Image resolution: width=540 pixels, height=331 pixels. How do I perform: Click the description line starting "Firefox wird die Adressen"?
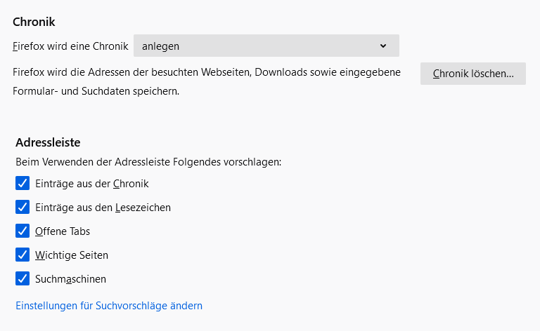207,72
